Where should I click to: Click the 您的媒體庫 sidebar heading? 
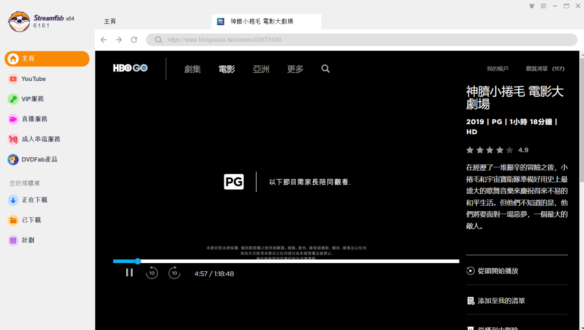tap(25, 183)
